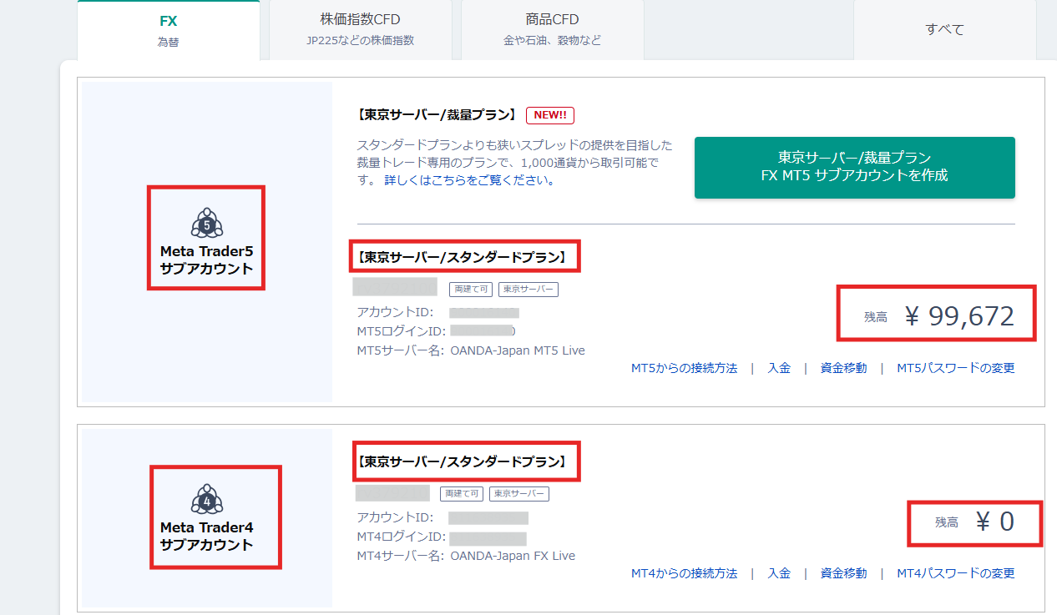Click 入金 for the MT5 account
The width and height of the screenshot is (1057, 615).
click(x=779, y=368)
